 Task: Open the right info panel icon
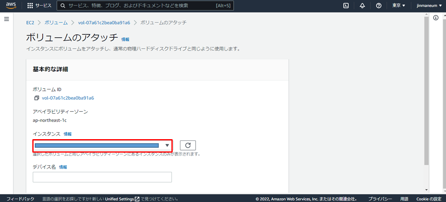[436, 18]
